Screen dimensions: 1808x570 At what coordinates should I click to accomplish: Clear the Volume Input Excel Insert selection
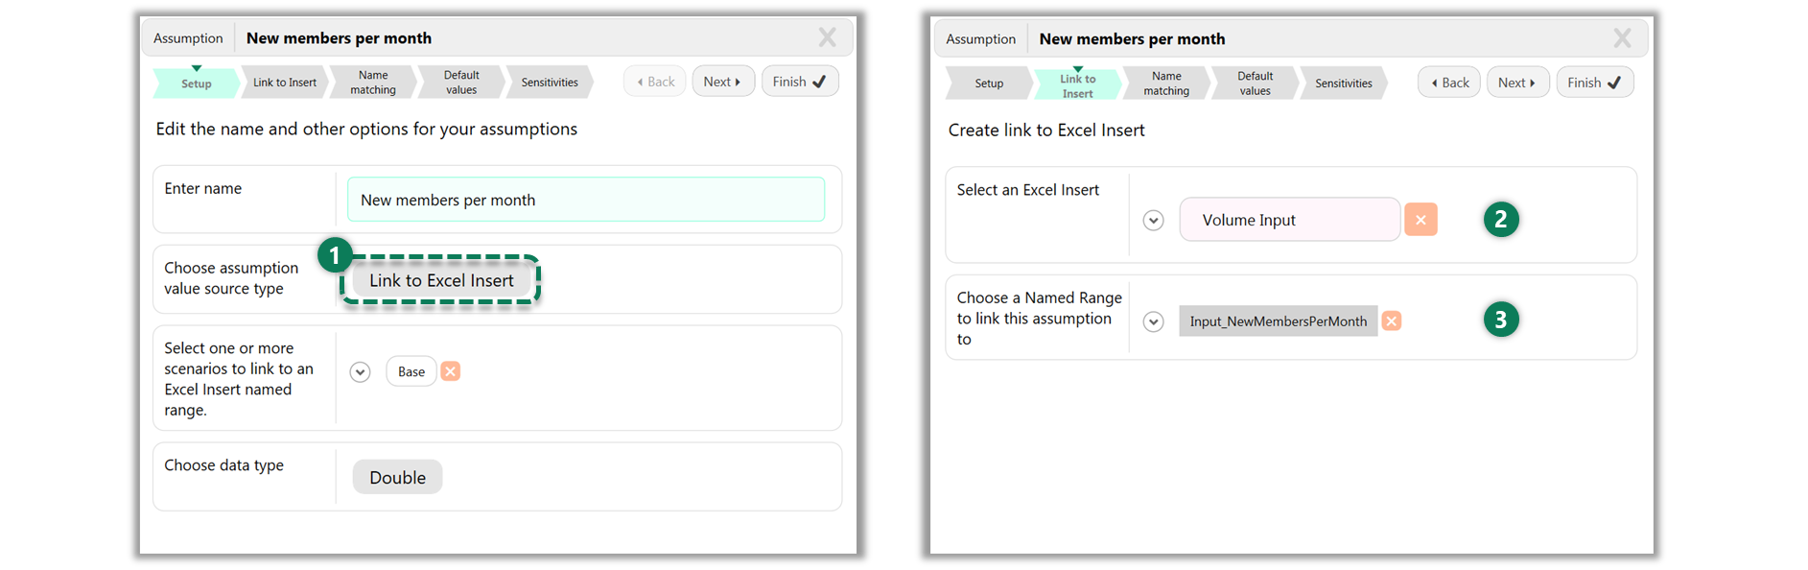[x=1421, y=220]
